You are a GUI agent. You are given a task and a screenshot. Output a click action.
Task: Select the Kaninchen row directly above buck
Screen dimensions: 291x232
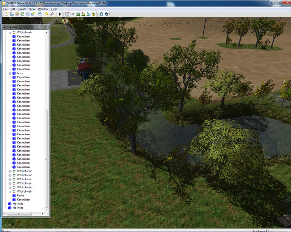click(23, 69)
